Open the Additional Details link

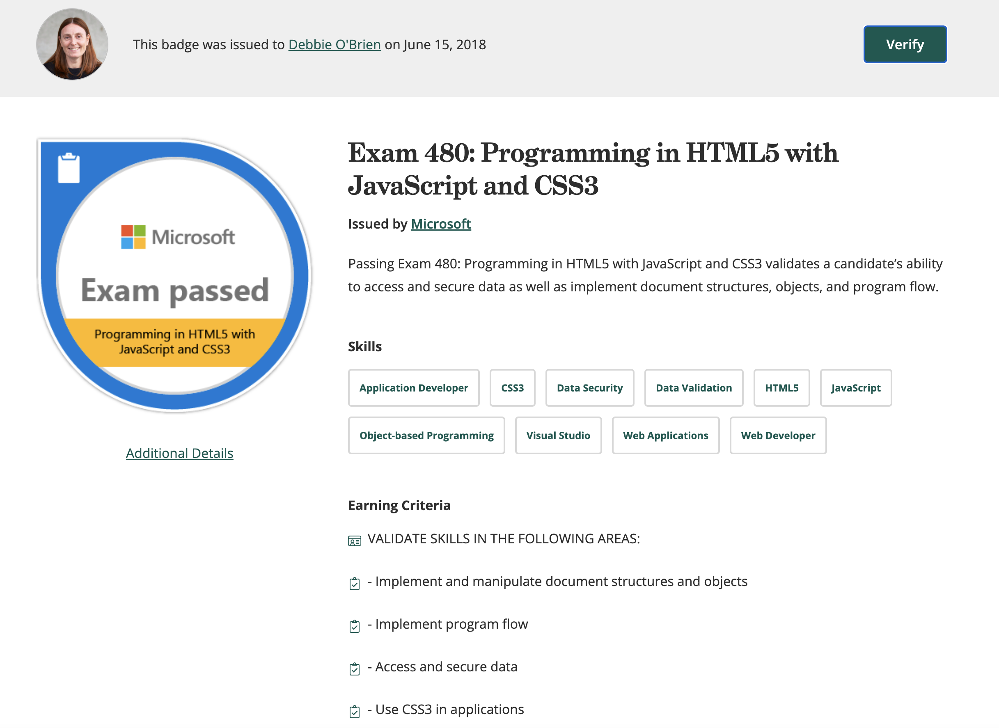click(x=179, y=453)
